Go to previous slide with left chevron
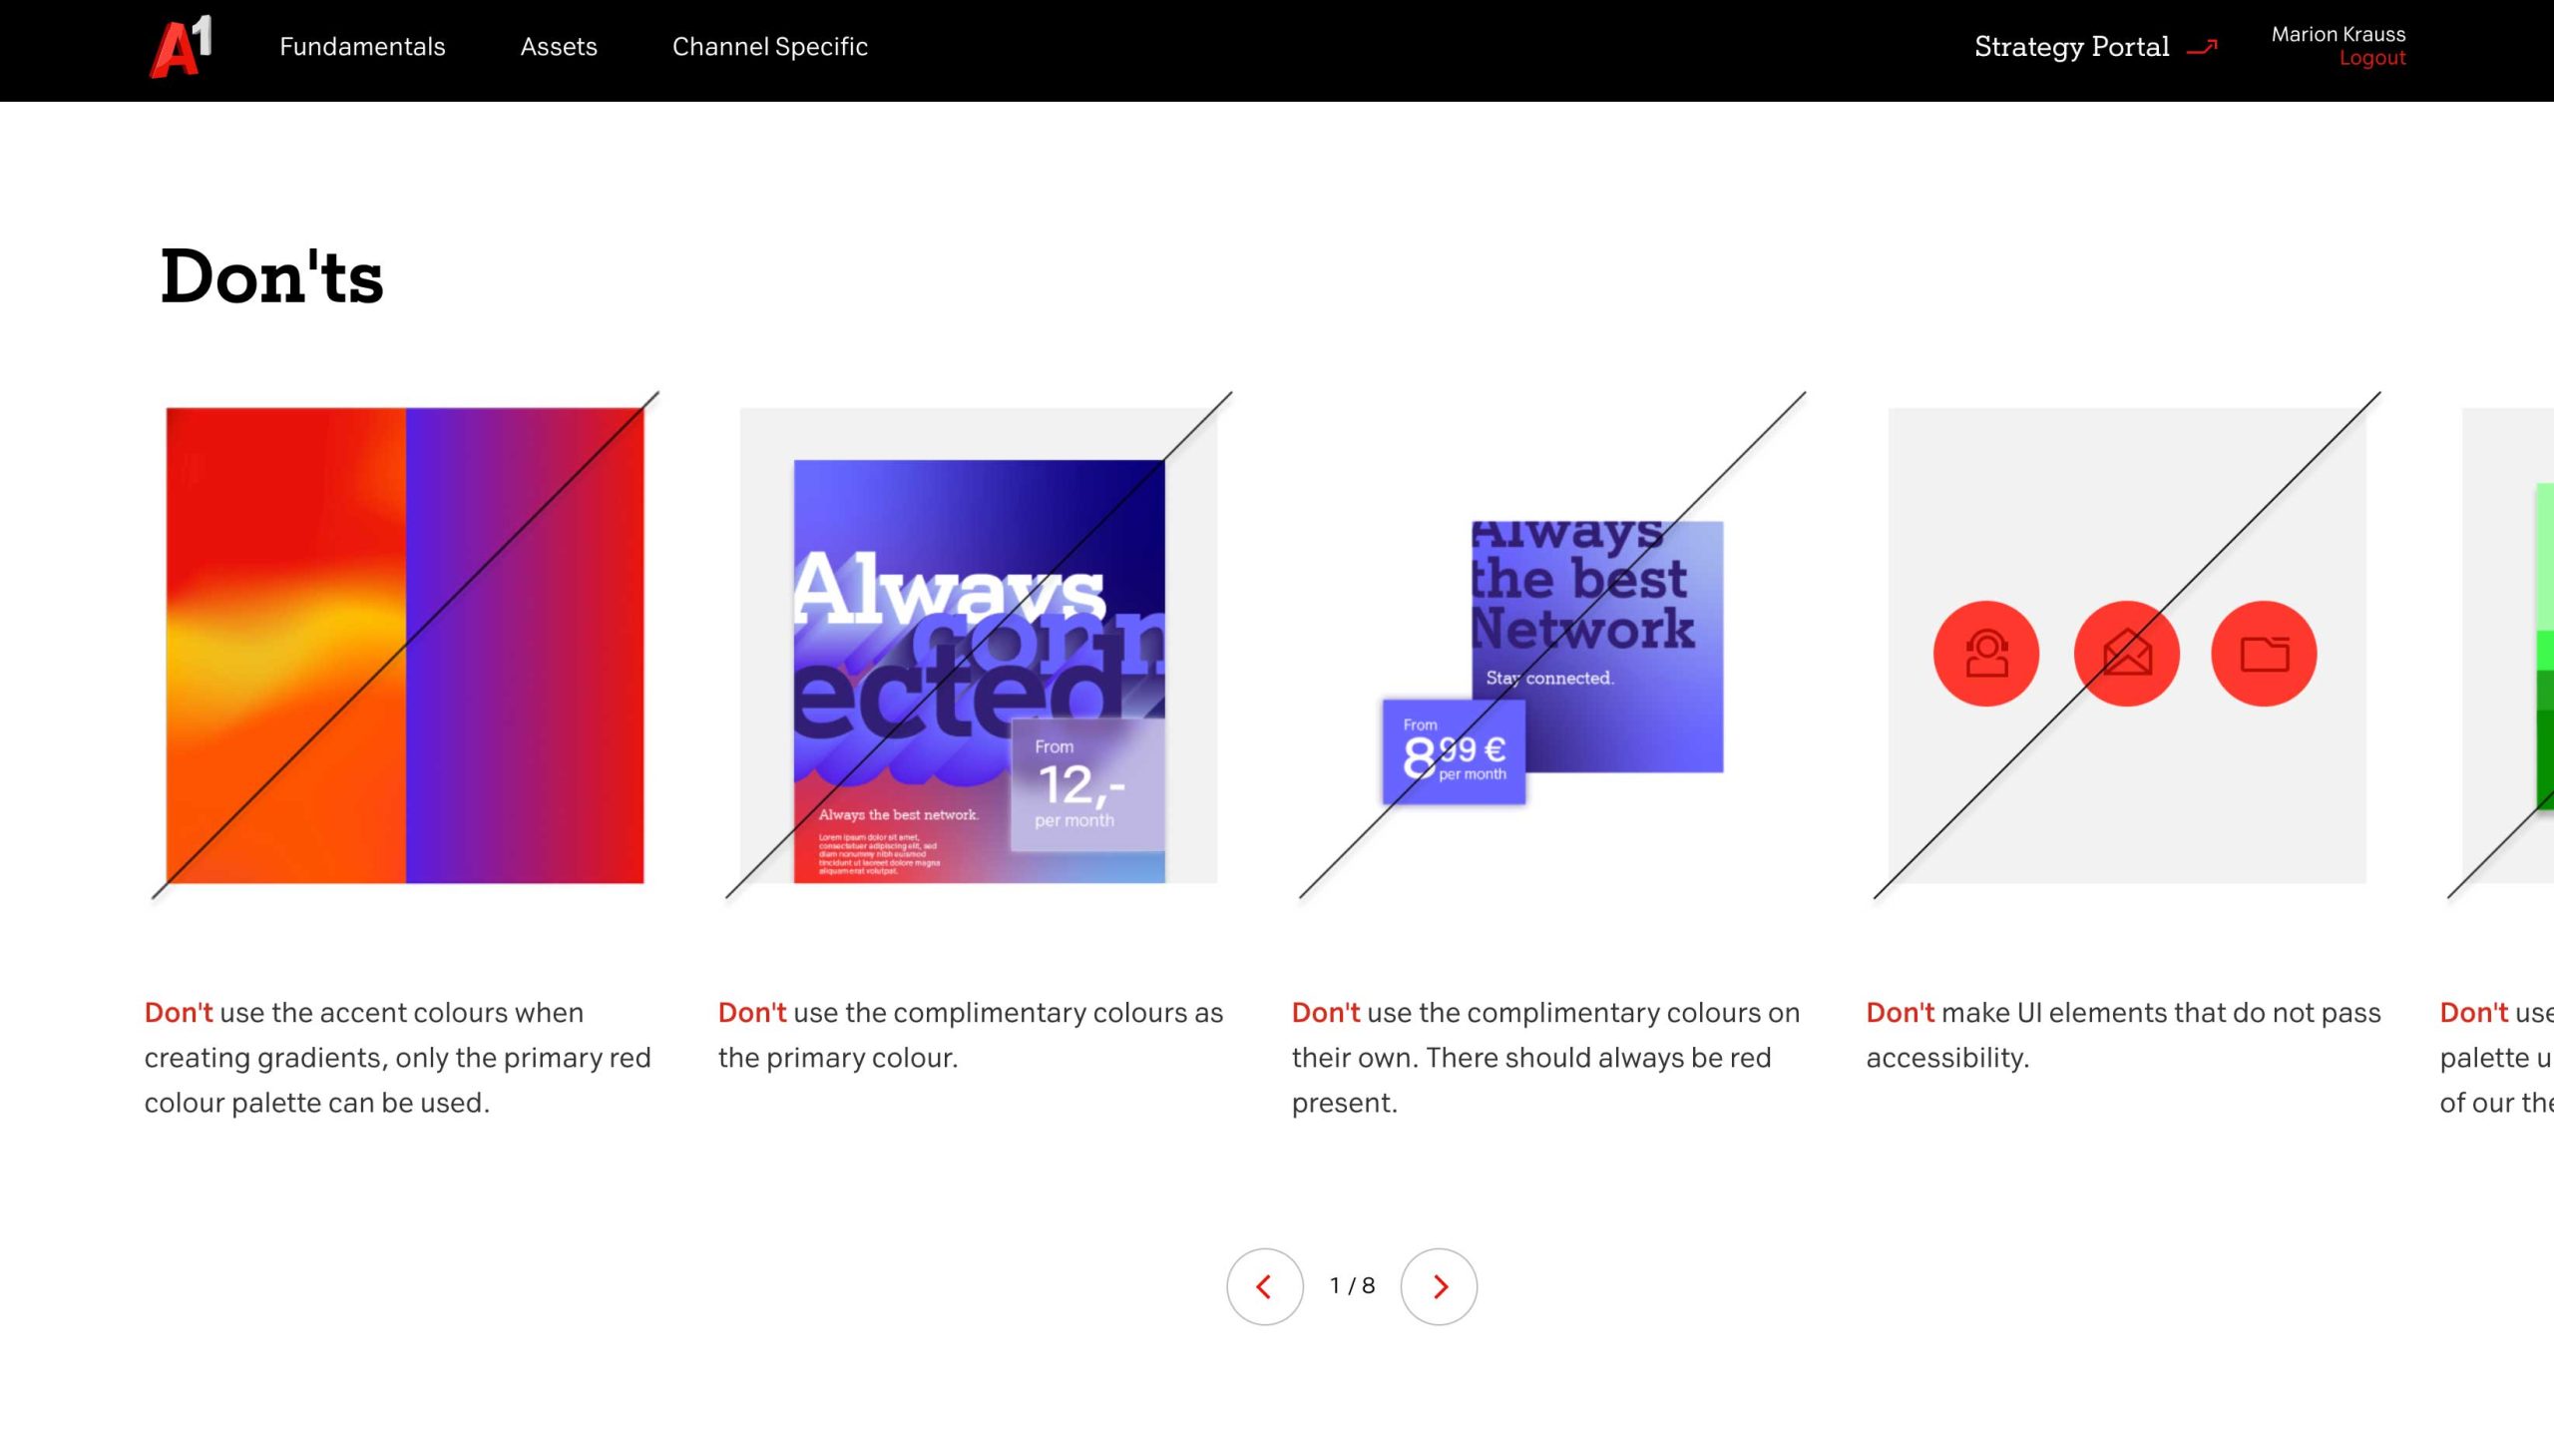The height and width of the screenshot is (1429, 2554). 1264,1286
